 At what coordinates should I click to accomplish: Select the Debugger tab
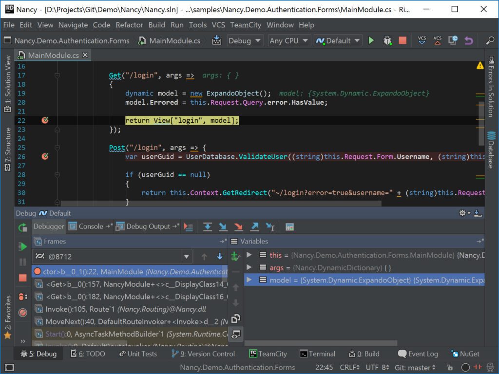(49, 226)
